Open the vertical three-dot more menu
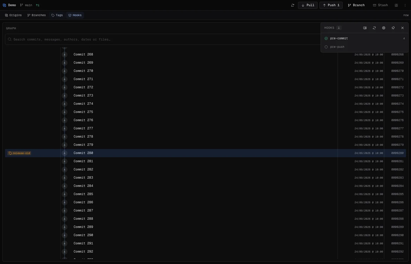 pos(405,5)
